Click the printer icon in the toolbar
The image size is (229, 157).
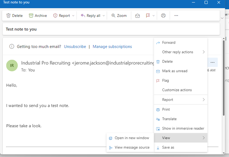click(163, 16)
